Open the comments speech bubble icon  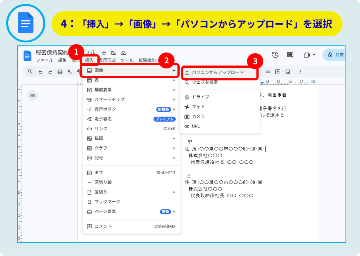pos(290,55)
